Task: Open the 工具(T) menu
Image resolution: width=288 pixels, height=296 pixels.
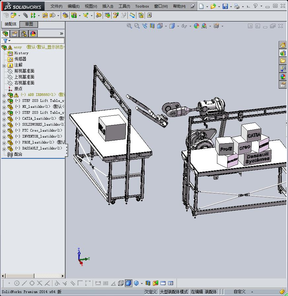Action: 124,6
